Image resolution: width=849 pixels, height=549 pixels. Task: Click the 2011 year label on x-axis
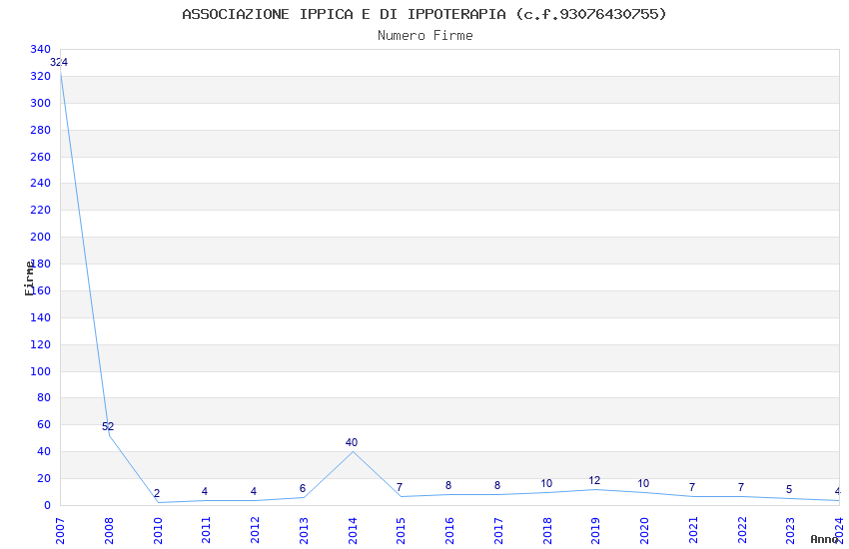pos(207,530)
